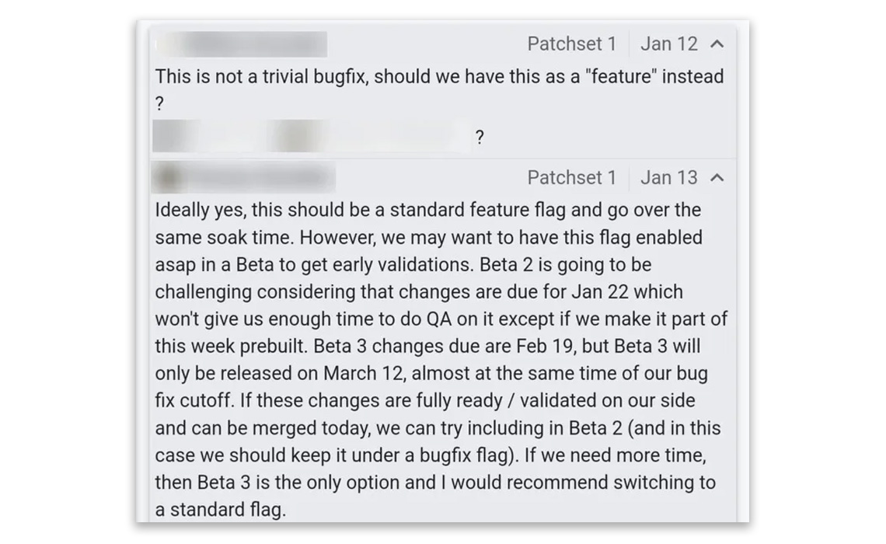The image size is (886, 544).
Task: Click the author avatar on Jan 13 comment
Action: click(x=167, y=178)
